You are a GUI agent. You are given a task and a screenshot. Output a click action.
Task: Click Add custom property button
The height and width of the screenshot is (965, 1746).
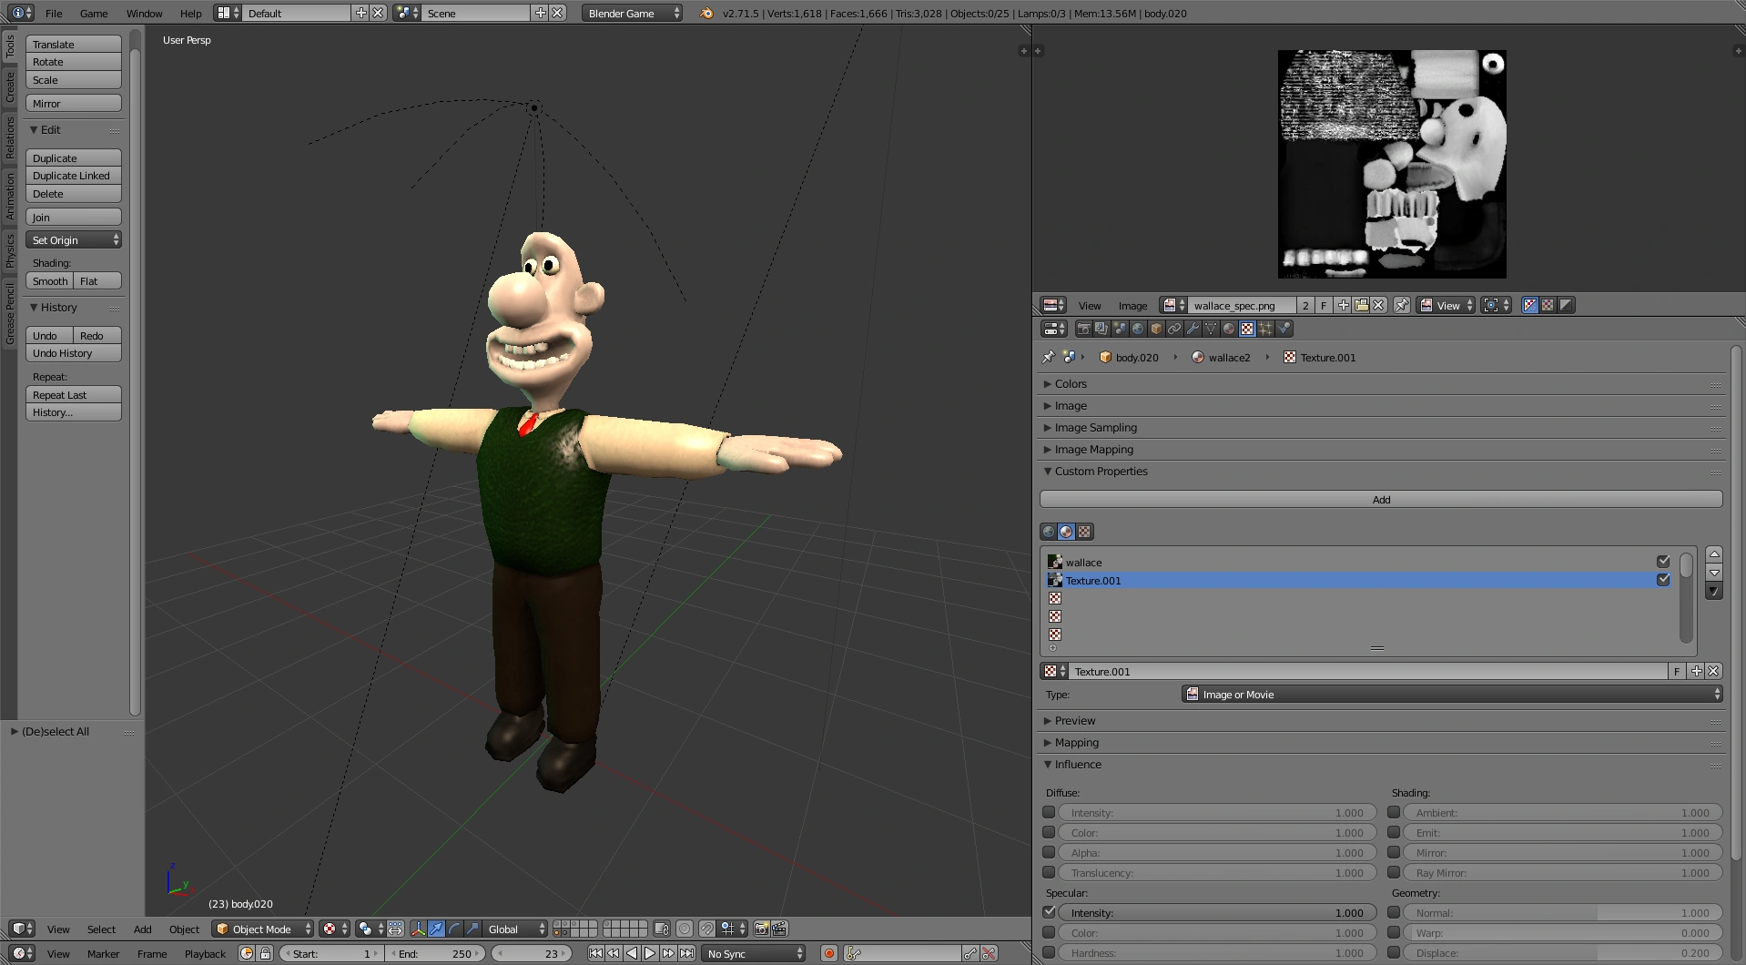[x=1380, y=499]
